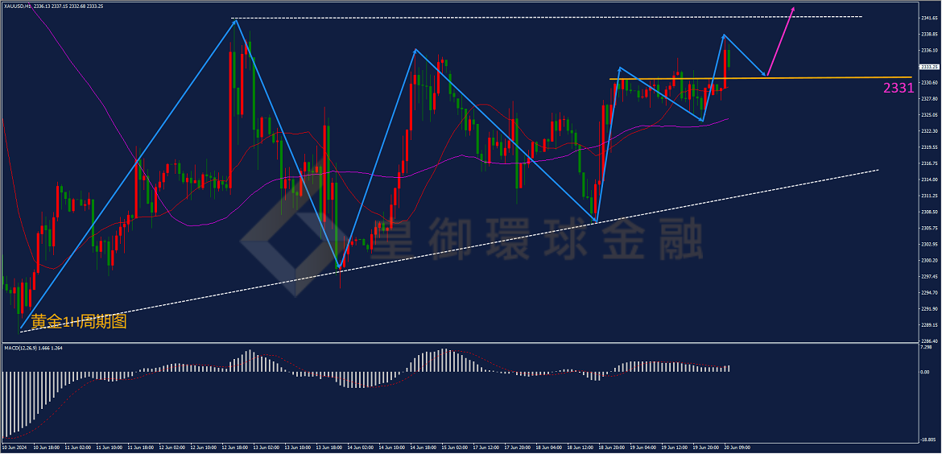This screenshot has width=942, height=454.
Task: Click the 20 Jun 09:00 time label
Action: [737, 448]
